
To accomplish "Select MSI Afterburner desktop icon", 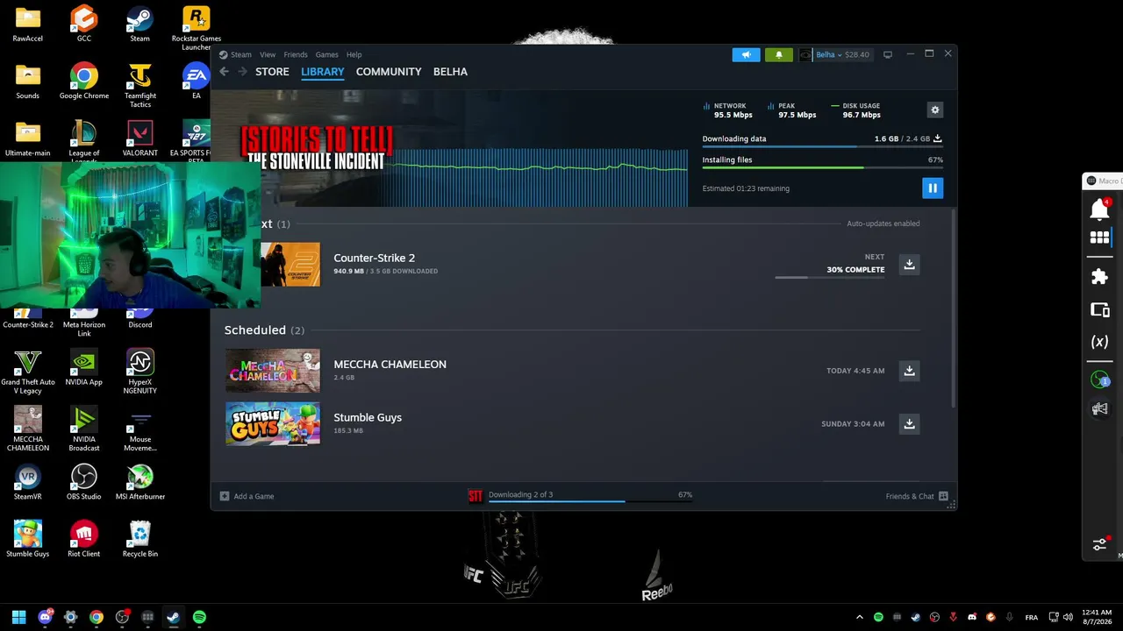I will (140, 482).
